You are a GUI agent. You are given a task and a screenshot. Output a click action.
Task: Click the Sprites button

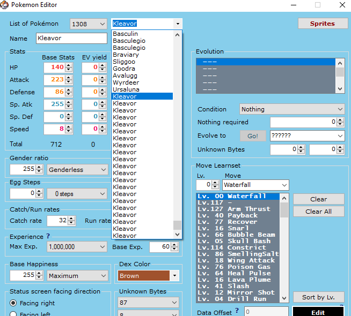tap(322, 24)
